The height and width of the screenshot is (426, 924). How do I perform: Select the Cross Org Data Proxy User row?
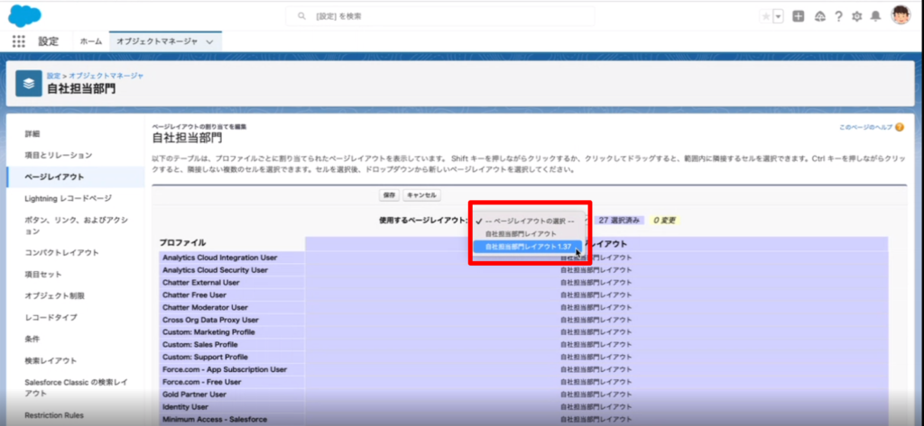523,320
